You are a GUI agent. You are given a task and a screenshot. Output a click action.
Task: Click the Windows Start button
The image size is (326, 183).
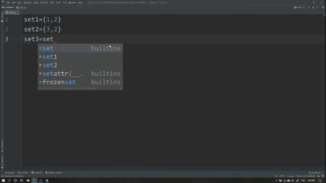(3, 180)
